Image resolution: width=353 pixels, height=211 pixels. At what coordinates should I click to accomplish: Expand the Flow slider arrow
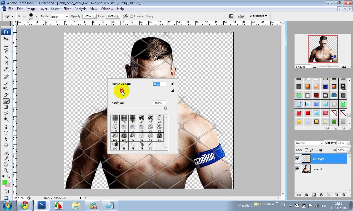[118, 16]
